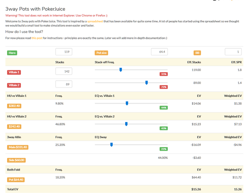Image resolution: width=251 pixels, height=193 pixels.
Task: Select the 1.8 effective SPR value
Action: tap(240, 70)
